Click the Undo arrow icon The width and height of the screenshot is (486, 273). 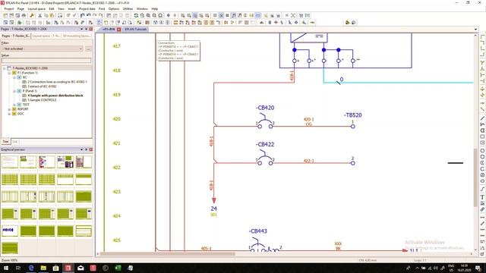click(82, 15)
